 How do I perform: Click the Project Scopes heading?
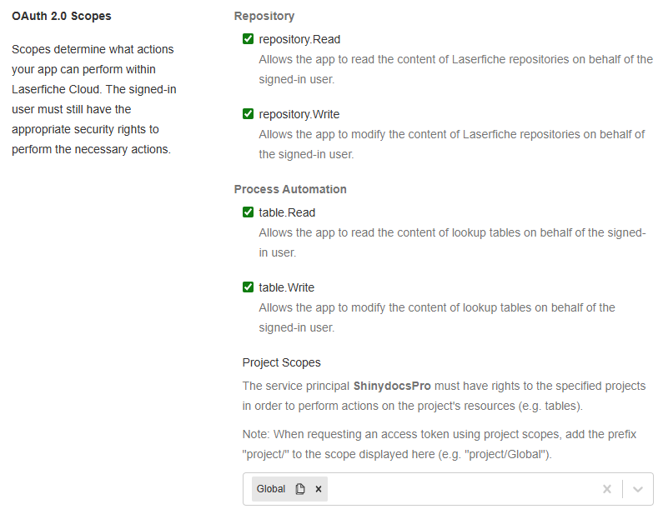(x=281, y=362)
